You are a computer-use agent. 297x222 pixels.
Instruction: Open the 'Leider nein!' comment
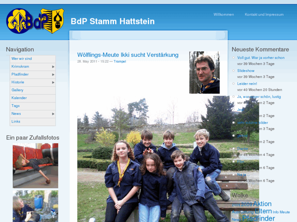click(x=247, y=84)
